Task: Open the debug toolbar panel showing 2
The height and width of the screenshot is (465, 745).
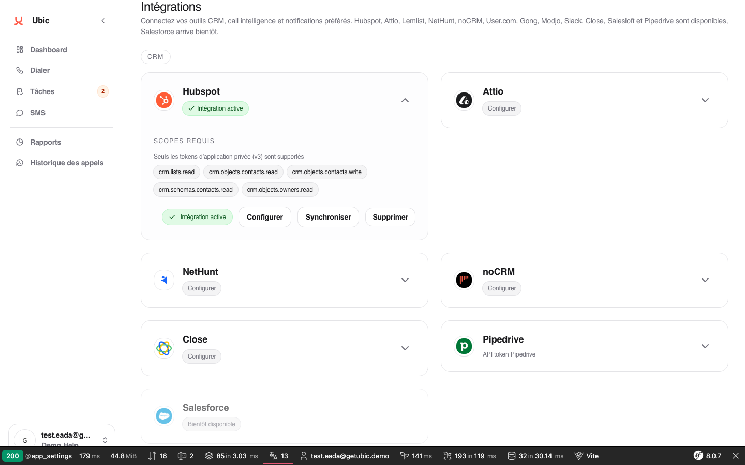Action: (x=186, y=456)
